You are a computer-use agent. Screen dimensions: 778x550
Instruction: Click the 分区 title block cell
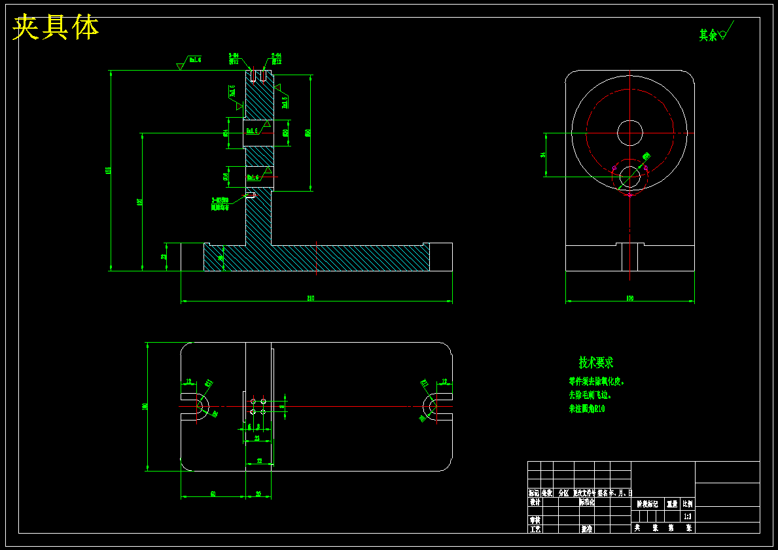tap(563, 493)
